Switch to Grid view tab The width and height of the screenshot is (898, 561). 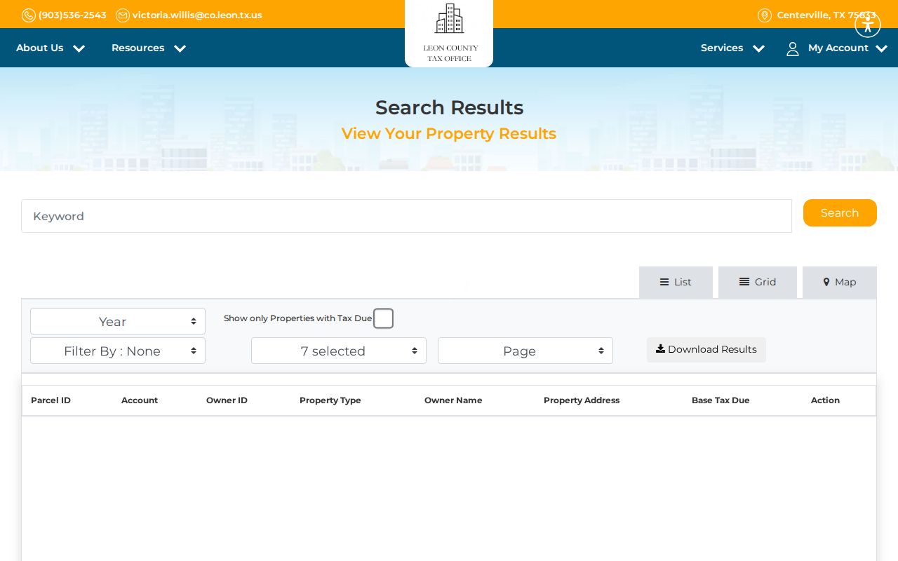pos(758,282)
